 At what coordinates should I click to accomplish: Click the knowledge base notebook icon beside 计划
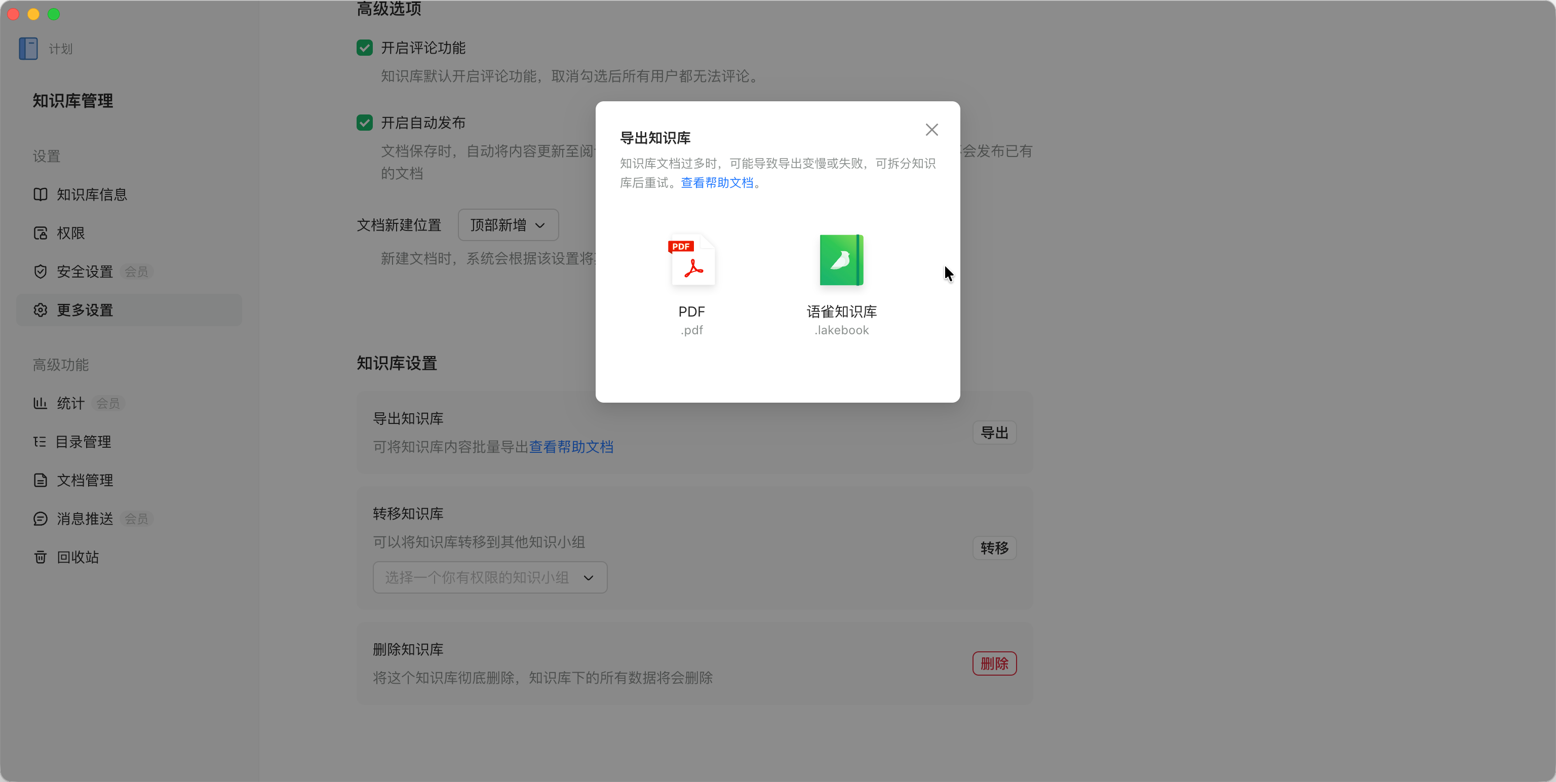[28, 48]
